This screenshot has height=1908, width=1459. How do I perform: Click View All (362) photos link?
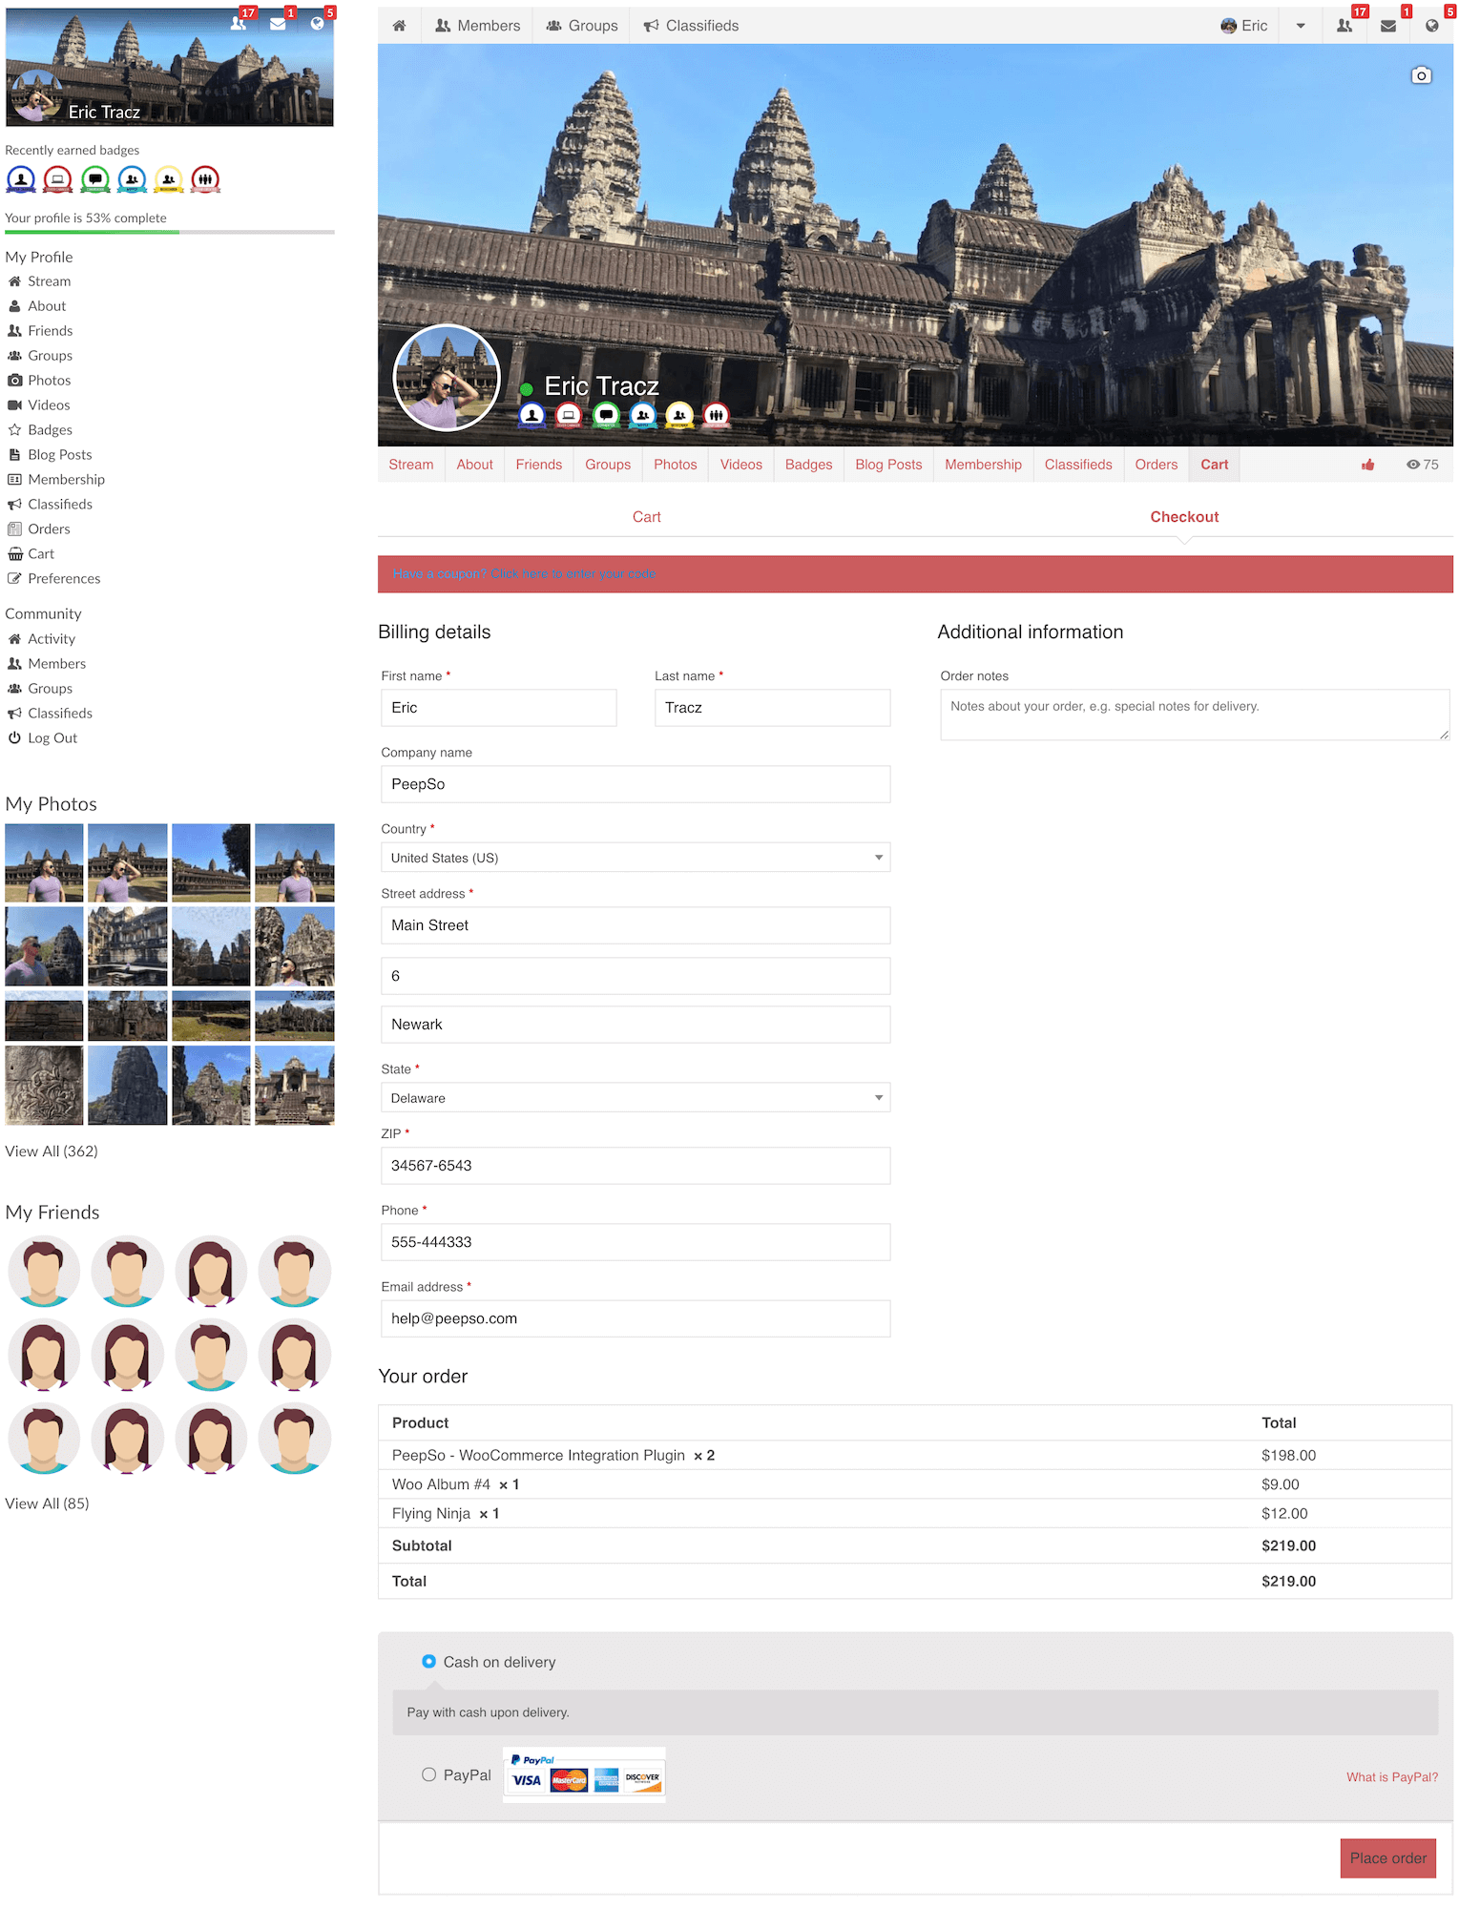click(x=52, y=1151)
